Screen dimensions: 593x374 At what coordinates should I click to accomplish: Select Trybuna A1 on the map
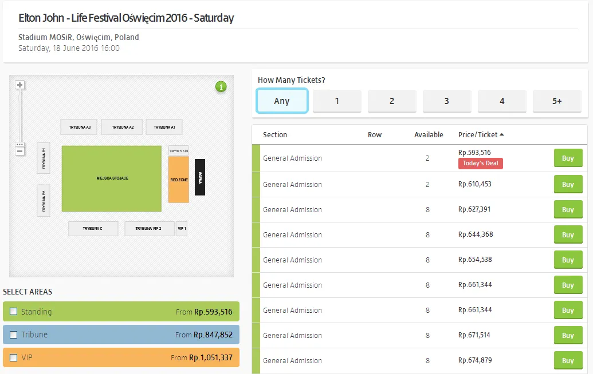(164, 127)
